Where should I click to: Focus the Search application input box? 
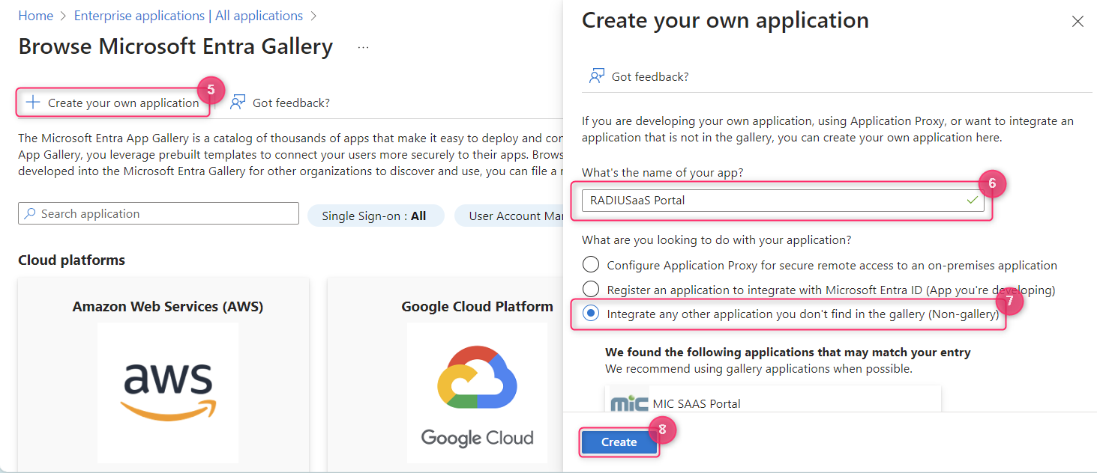(165, 214)
